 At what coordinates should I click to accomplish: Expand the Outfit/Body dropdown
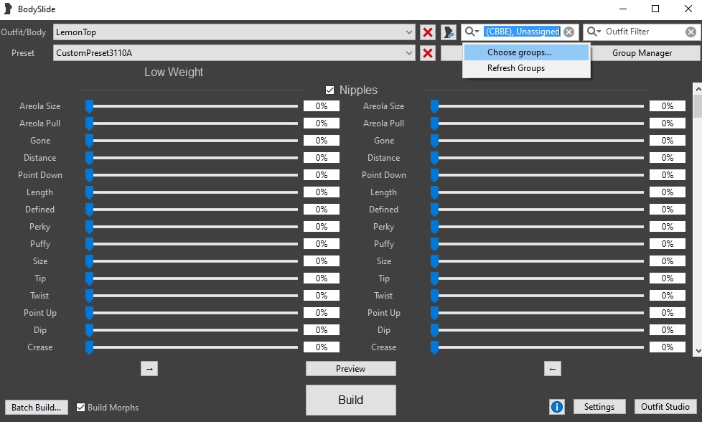(x=409, y=32)
